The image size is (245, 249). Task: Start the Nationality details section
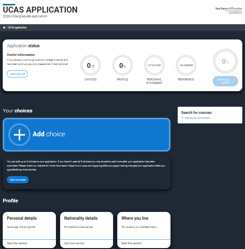coord(74,243)
